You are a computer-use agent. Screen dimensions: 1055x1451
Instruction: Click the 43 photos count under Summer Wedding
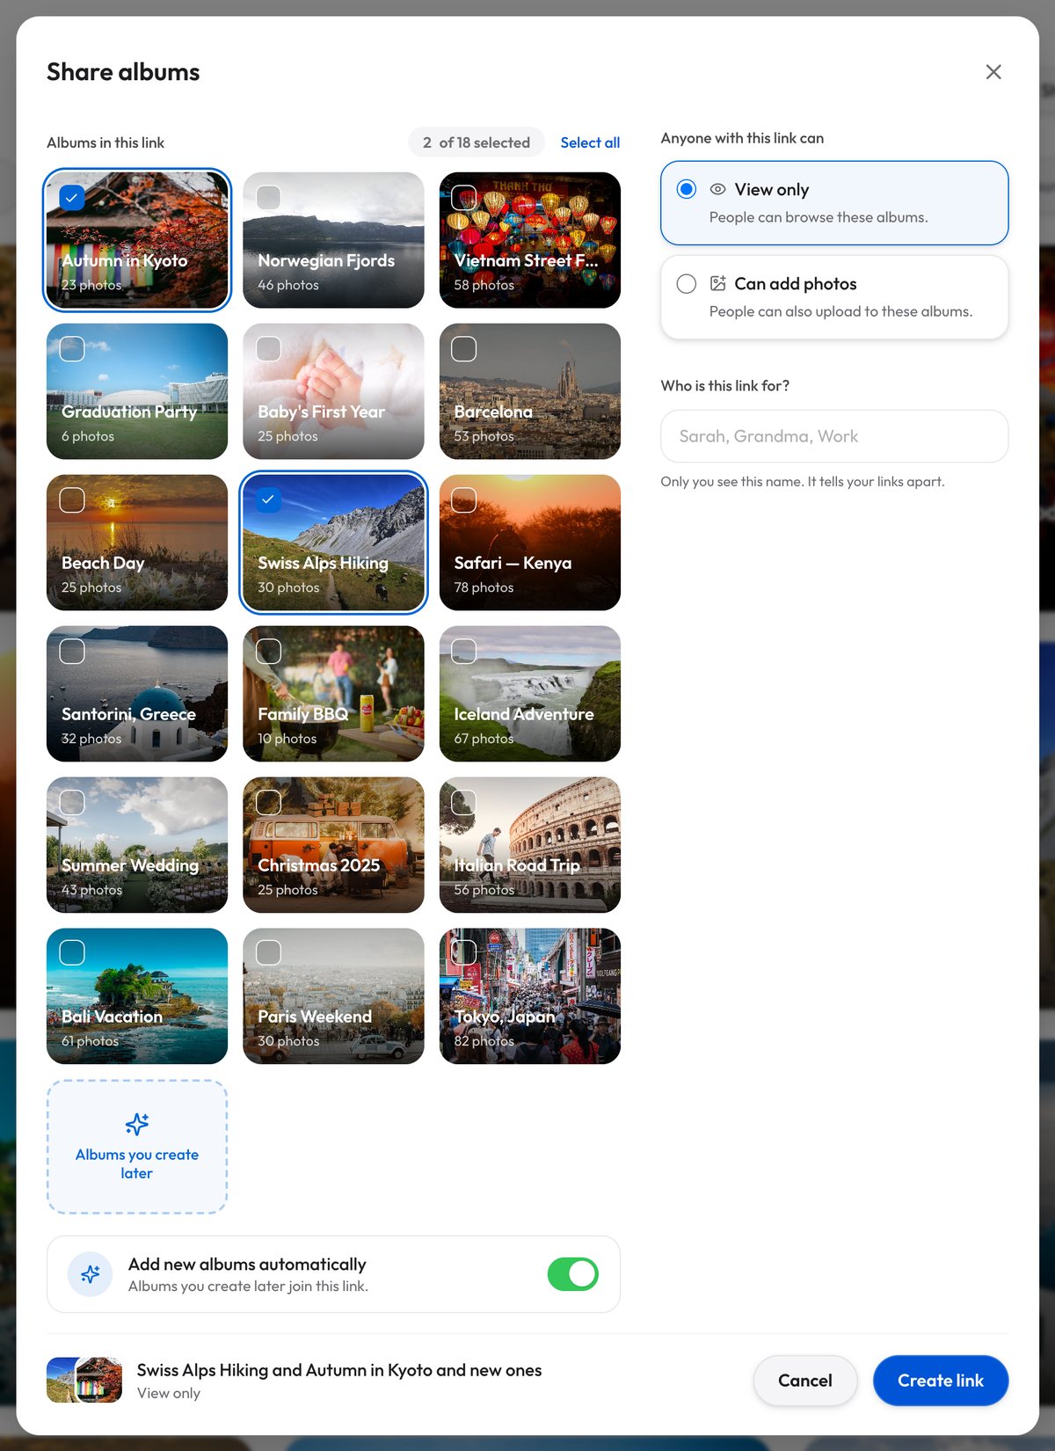point(91,890)
